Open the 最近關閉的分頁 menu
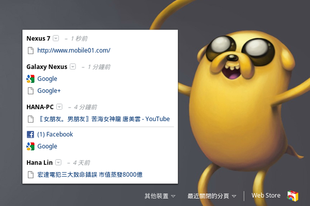Viewport: 310px width, 206px height. 212,196
